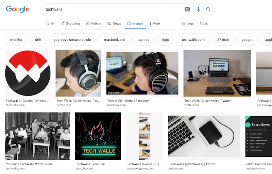Open the Introduce TechWalls Writer Team link
This screenshot has width=272, height=174.
pos(29,164)
